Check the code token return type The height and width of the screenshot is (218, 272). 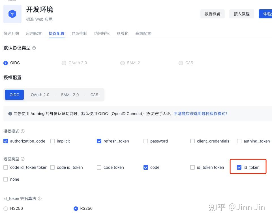coord(99,167)
